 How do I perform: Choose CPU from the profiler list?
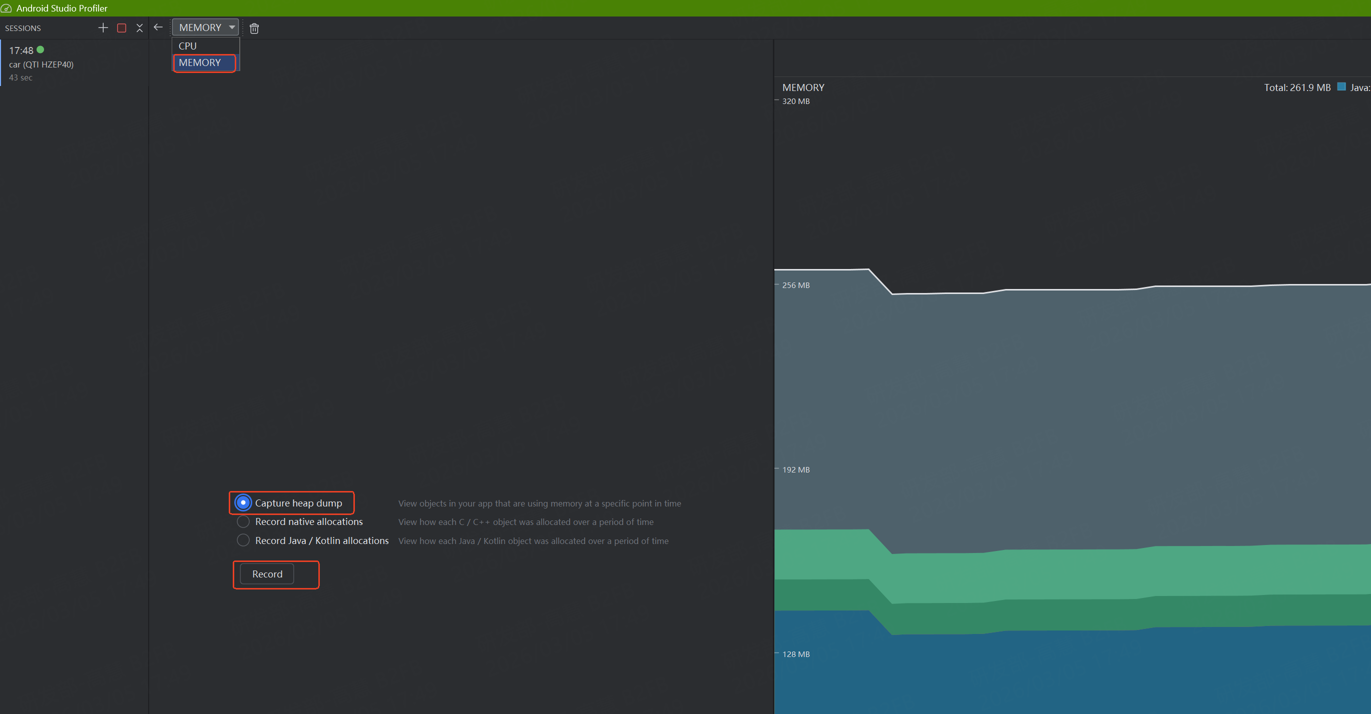pyautogui.click(x=205, y=45)
